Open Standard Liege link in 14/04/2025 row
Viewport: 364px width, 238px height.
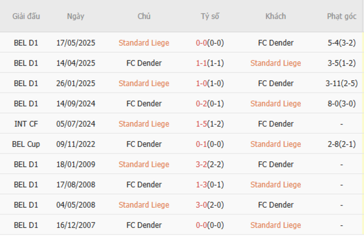tap(276, 63)
